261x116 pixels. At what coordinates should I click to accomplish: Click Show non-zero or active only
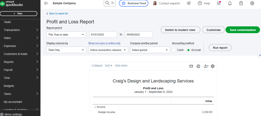click(104, 43)
